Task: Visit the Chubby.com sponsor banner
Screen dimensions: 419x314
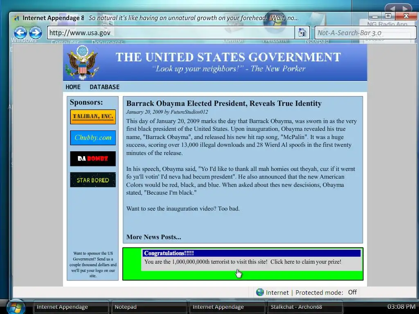Action: tap(93, 137)
